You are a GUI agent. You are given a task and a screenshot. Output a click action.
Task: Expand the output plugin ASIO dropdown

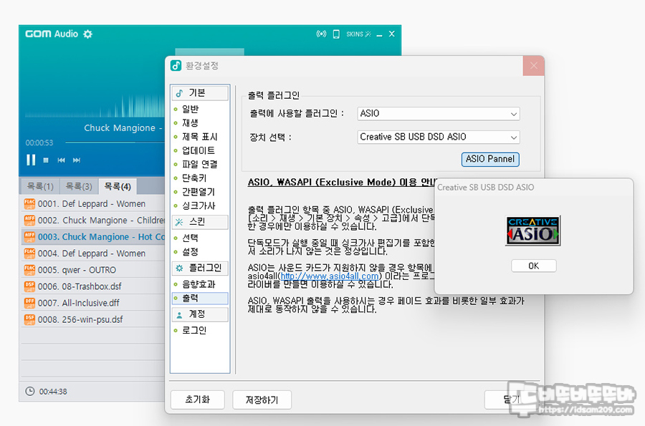pyautogui.click(x=439, y=114)
